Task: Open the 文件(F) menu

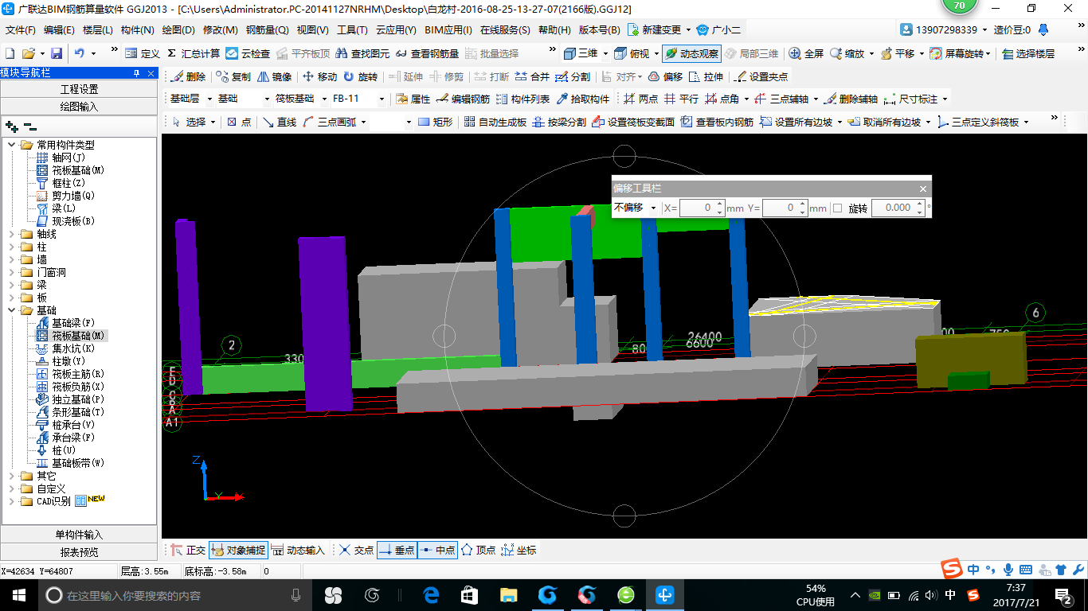Action: (x=21, y=30)
